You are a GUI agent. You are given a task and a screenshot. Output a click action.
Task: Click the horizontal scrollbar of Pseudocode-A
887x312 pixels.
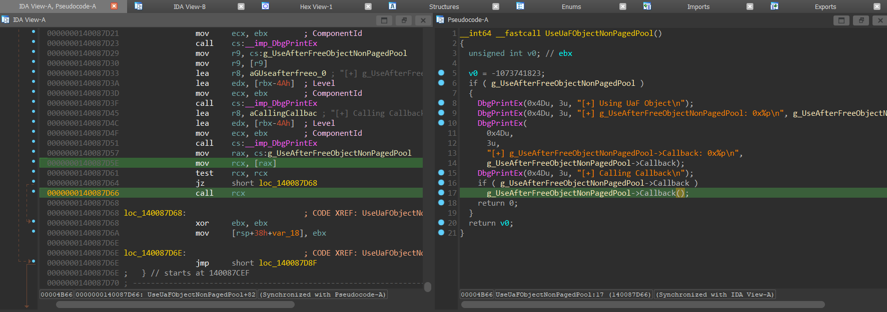coord(643,305)
